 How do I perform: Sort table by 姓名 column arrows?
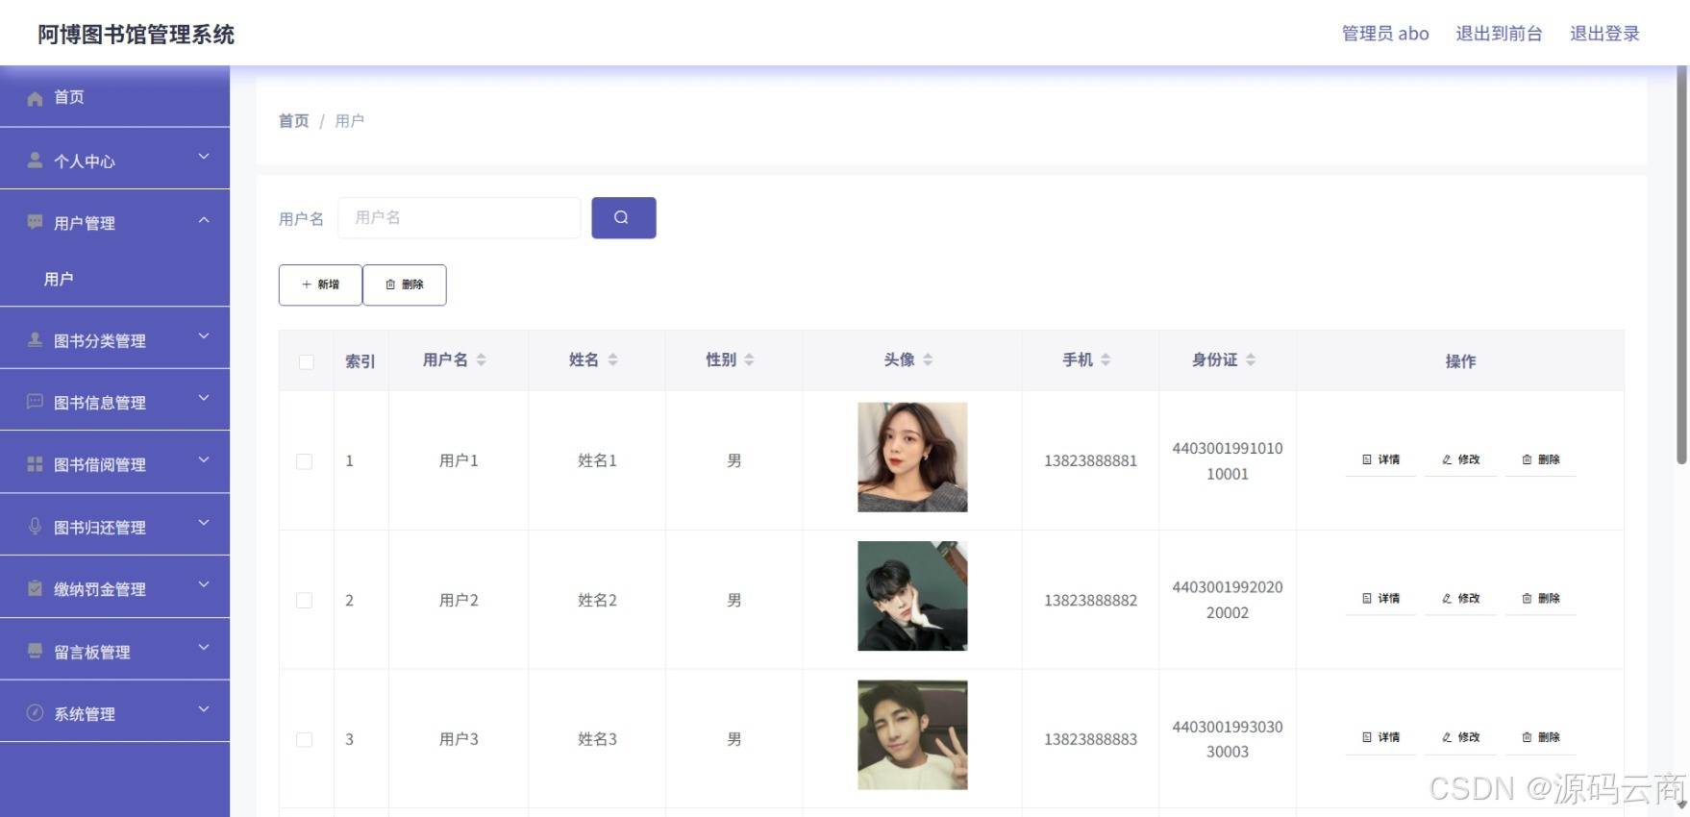(612, 359)
